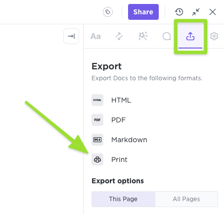Choose the Print option label

coord(119,160)
